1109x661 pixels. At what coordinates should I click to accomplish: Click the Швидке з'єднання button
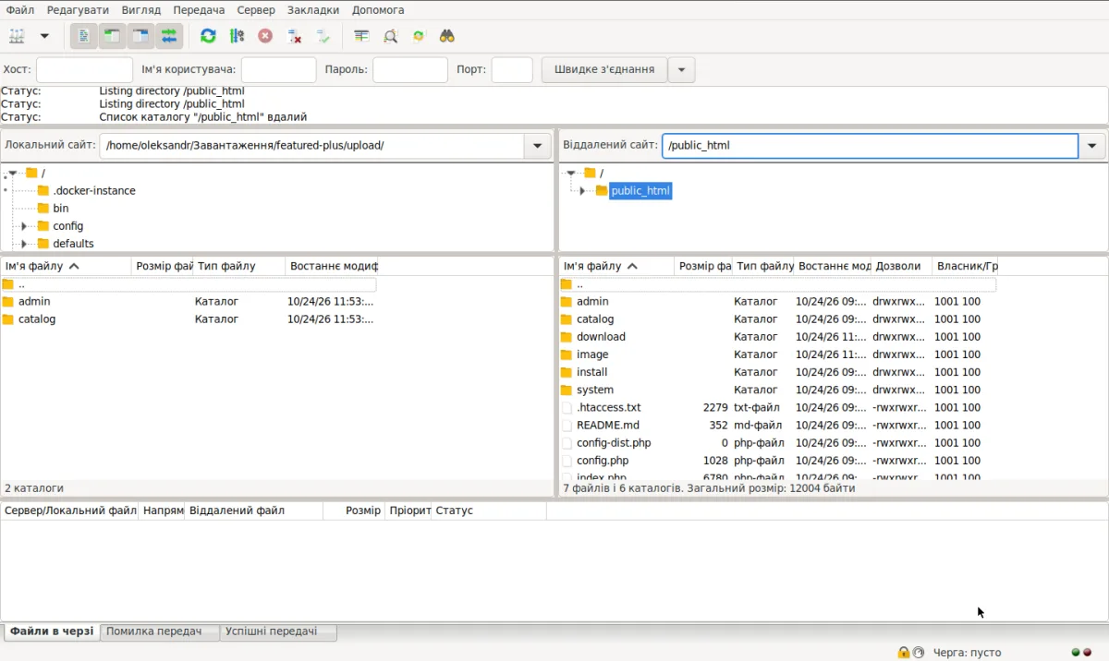tap(603, 69)
